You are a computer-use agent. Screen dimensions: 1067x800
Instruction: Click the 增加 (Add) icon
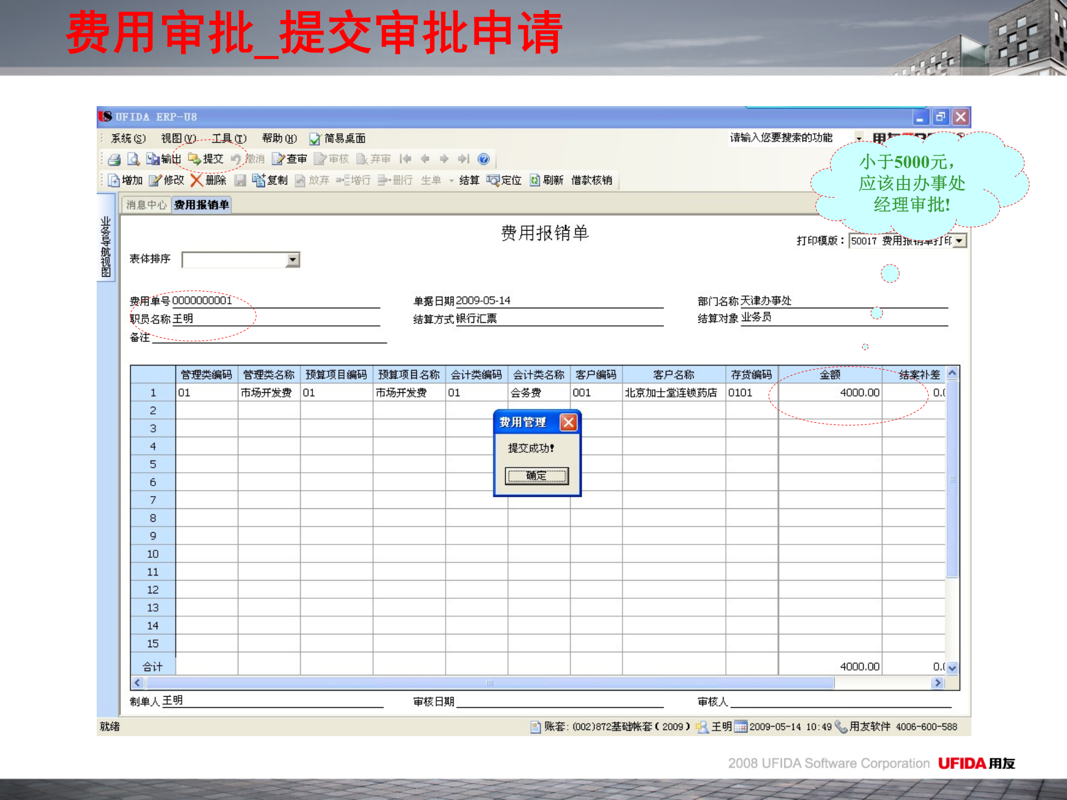pyautogui.click(x=127, y=181)
